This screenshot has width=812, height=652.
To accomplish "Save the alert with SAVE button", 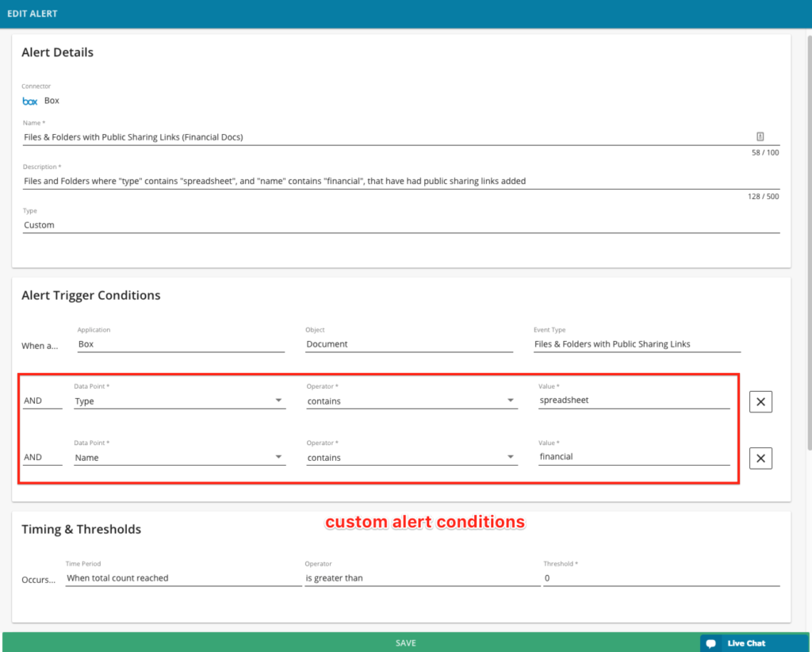I will pyautogui.click(x=405, y=642).
